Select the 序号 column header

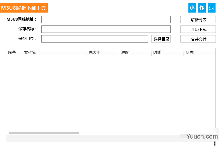14,53
